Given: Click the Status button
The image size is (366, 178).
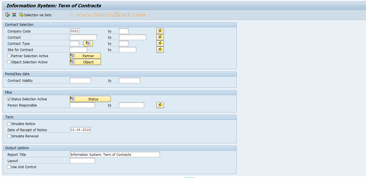Looking at the screenshot, I should click(x=90, y=99).
